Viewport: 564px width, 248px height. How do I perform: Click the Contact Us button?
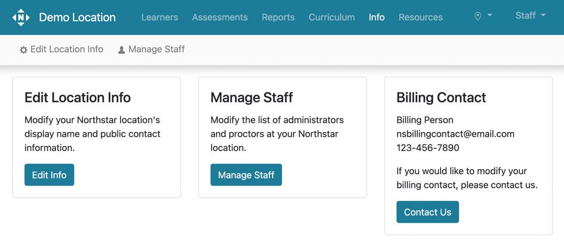tap(428, 212)
